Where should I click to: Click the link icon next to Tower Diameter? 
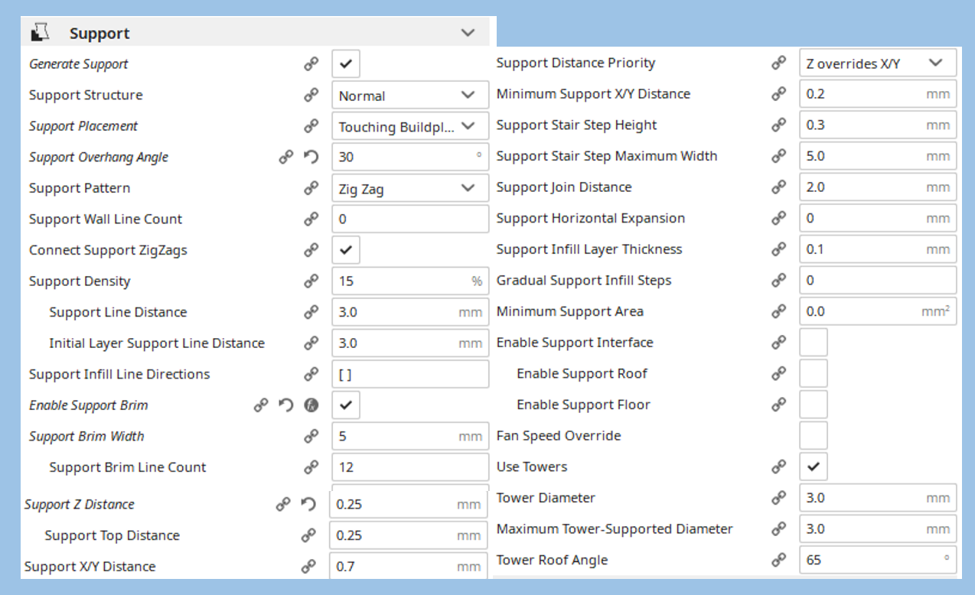tap(779, 498)
